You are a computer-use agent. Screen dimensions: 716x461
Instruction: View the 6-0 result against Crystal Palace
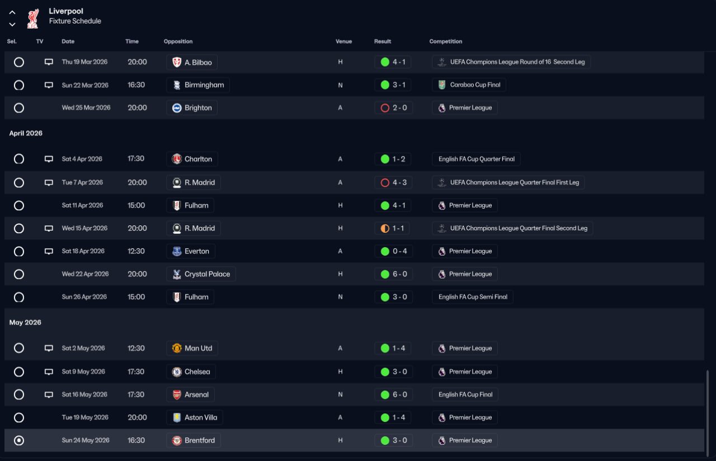click(394, 274)
